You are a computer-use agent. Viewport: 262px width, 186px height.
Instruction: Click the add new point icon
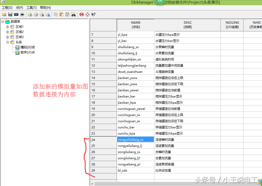[30, 14]
